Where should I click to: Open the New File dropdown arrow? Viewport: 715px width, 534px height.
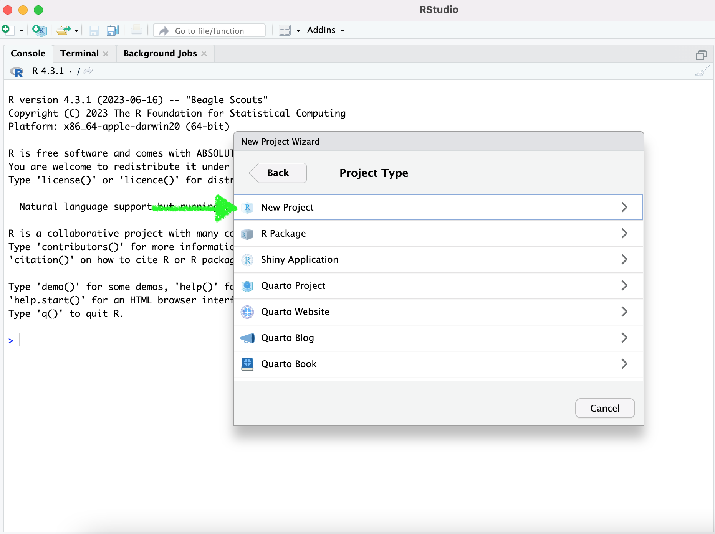pos(22,31)
